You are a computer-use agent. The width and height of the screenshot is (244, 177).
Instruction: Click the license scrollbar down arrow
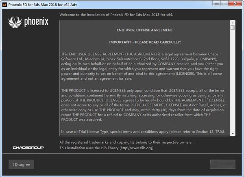pyautogui.click(x=233, y=133)
